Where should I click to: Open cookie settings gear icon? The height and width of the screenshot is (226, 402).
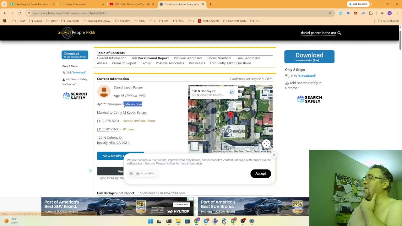[131, 174]
